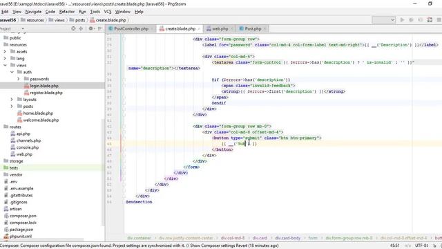Collapse the views folder
Viewport: 442px width, 249px height.
pos(5,65)
